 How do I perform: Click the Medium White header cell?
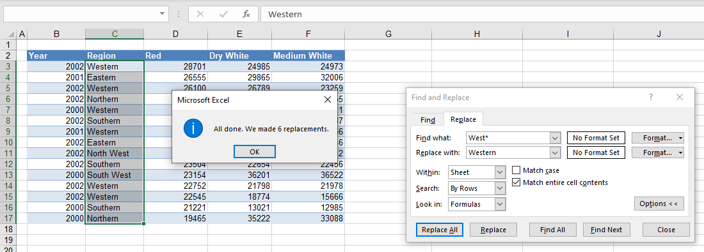(308, 56)
